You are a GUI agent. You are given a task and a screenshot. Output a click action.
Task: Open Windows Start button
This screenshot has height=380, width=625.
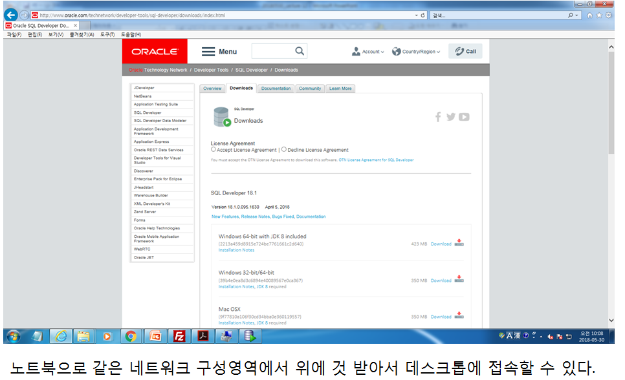click(x=14, y=337)
